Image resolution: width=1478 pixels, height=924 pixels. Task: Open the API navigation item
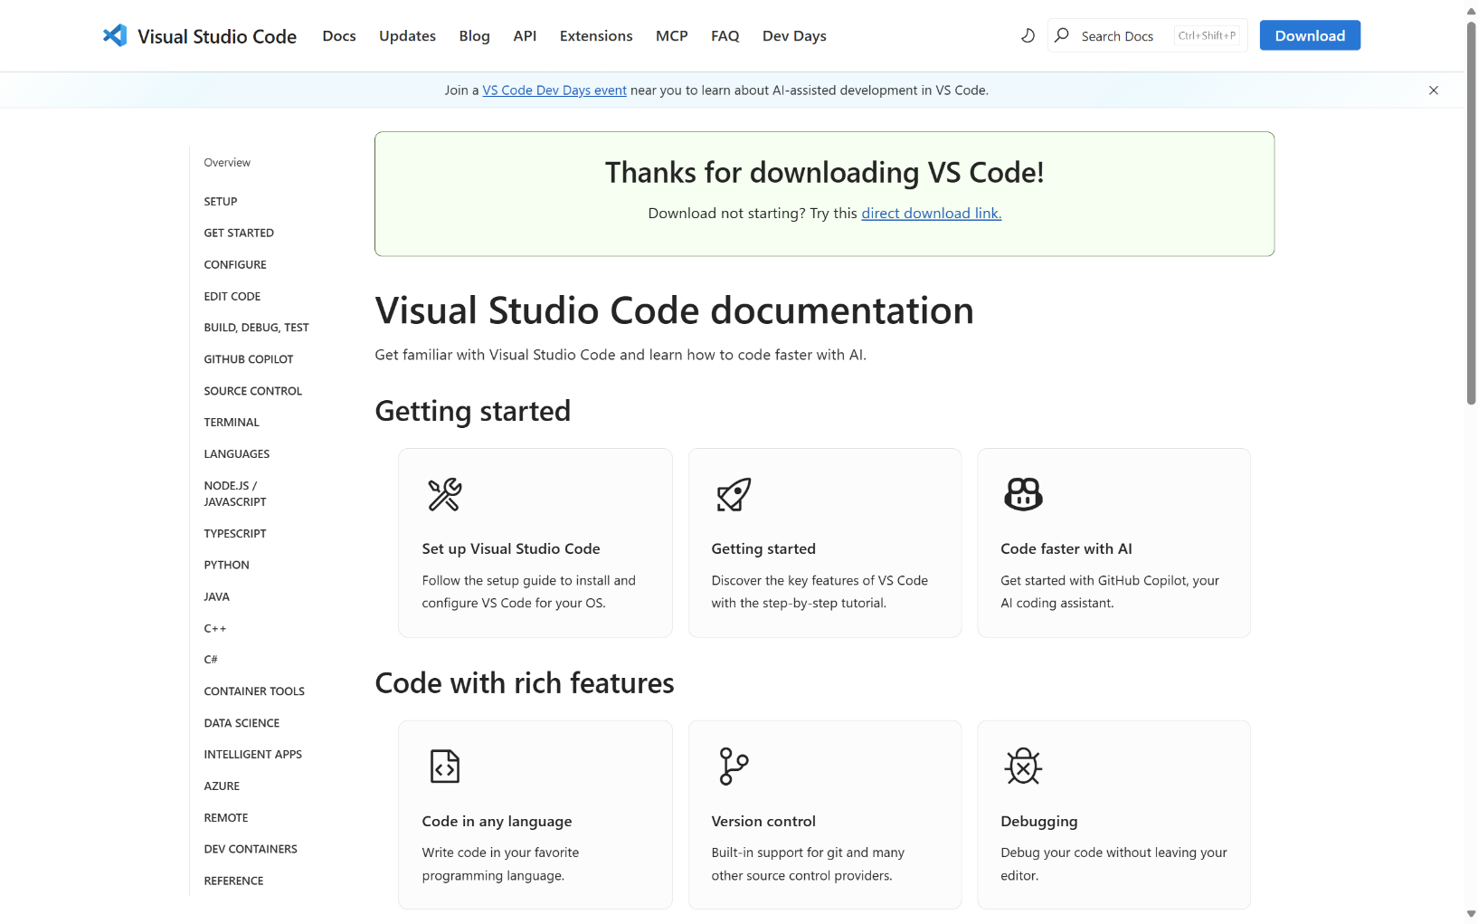tap(525, 36)
